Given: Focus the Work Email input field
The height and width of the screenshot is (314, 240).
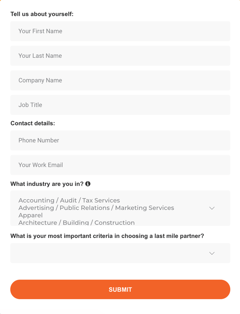Looking at the screenshot, I should [120, 165].
